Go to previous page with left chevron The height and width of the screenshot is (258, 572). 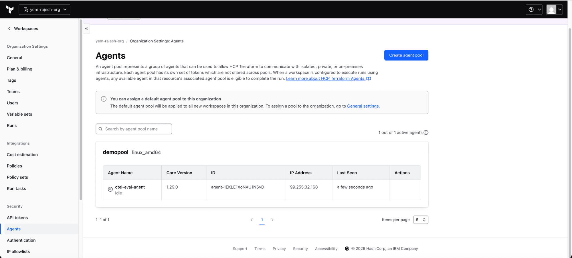pos(252,220)
